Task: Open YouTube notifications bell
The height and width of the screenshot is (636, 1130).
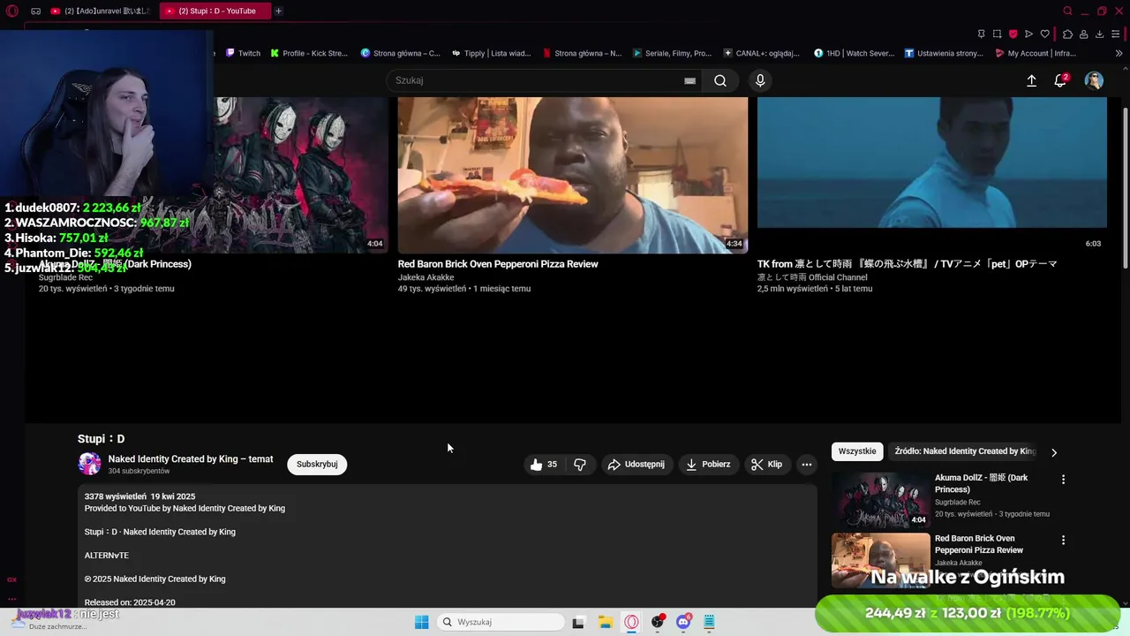Action: point(1060,80)
